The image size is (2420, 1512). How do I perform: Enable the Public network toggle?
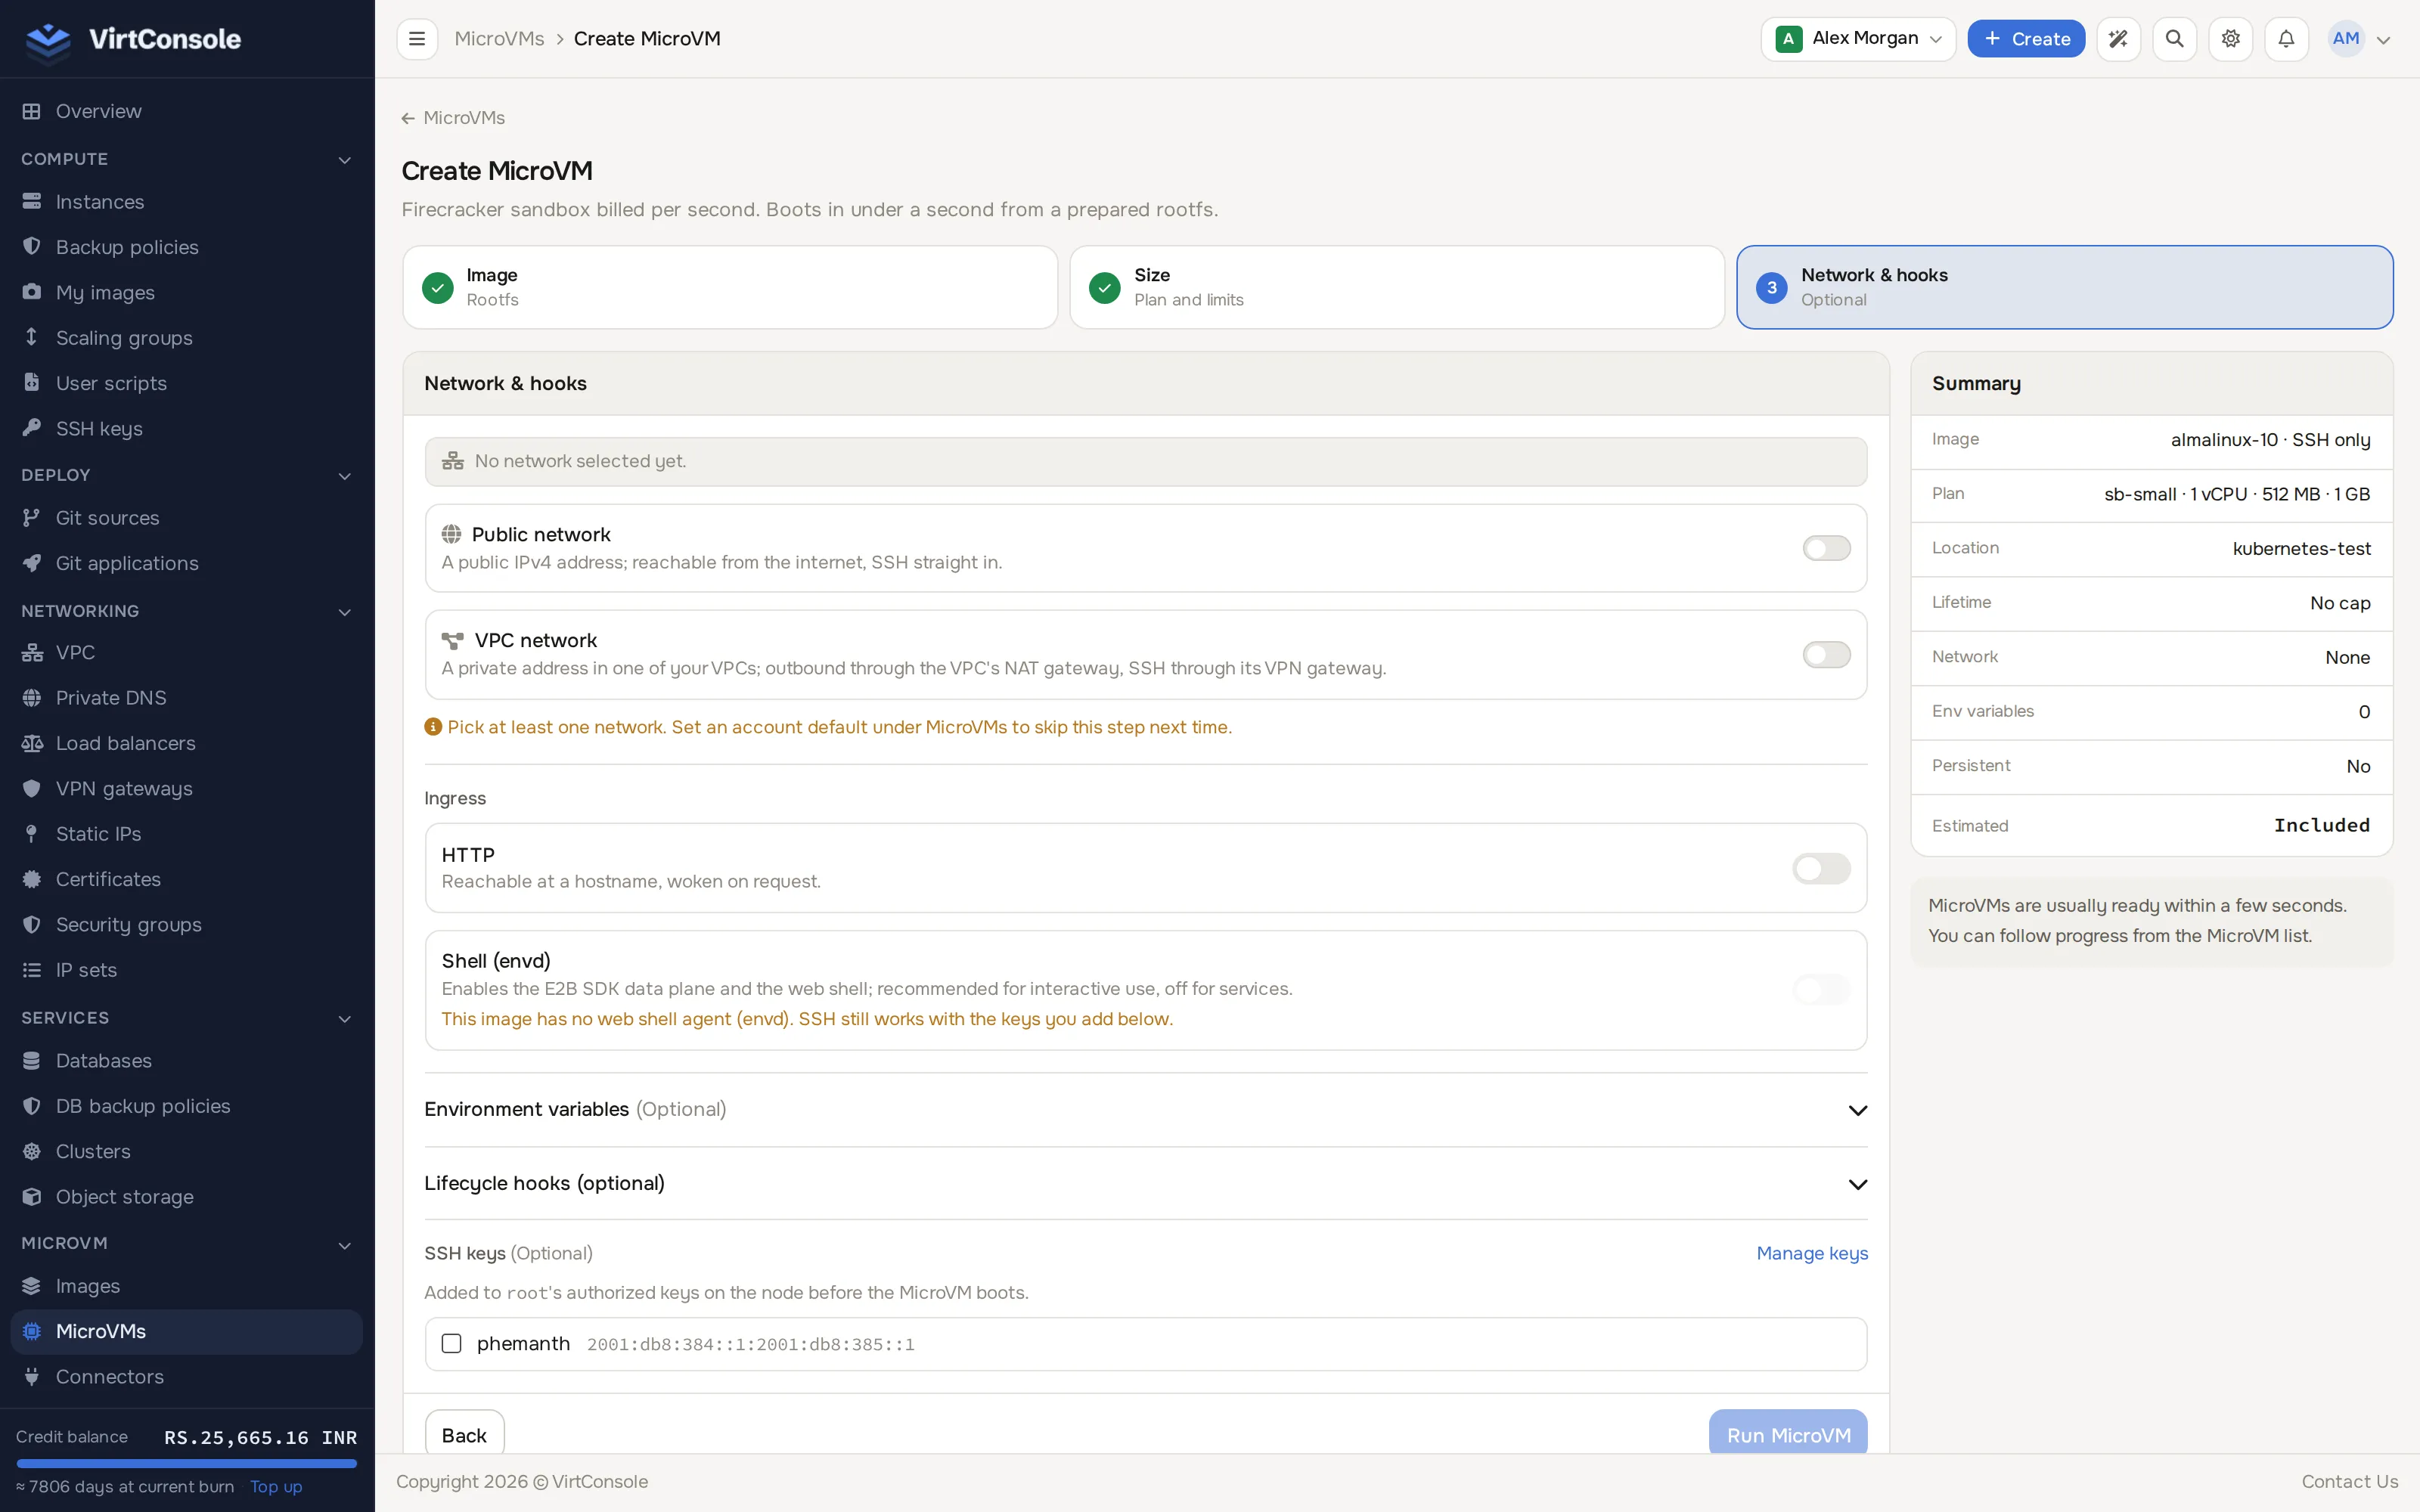tap(1826, 549)
